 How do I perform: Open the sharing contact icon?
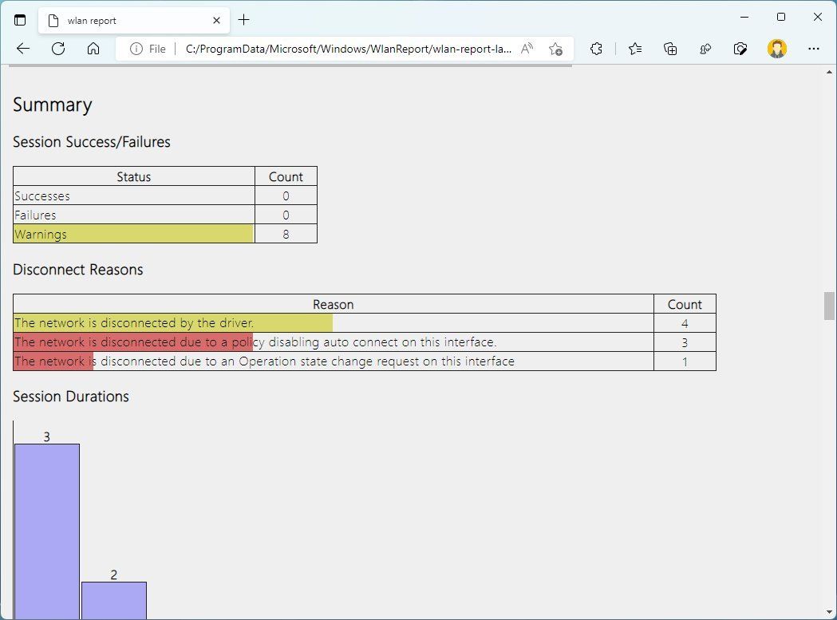click(705, 49)
